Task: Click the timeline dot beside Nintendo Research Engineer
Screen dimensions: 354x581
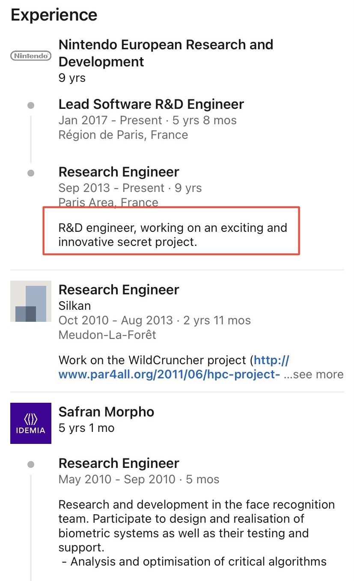Action: (31, 173)
